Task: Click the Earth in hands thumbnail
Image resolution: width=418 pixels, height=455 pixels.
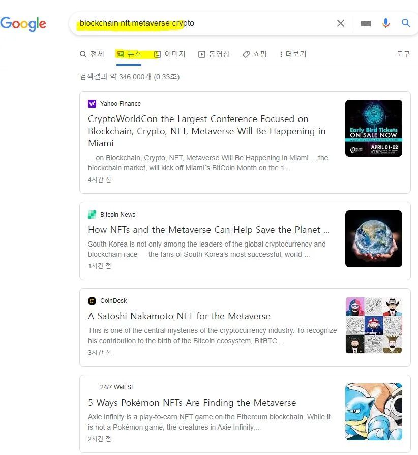Action: pos(373,239)
